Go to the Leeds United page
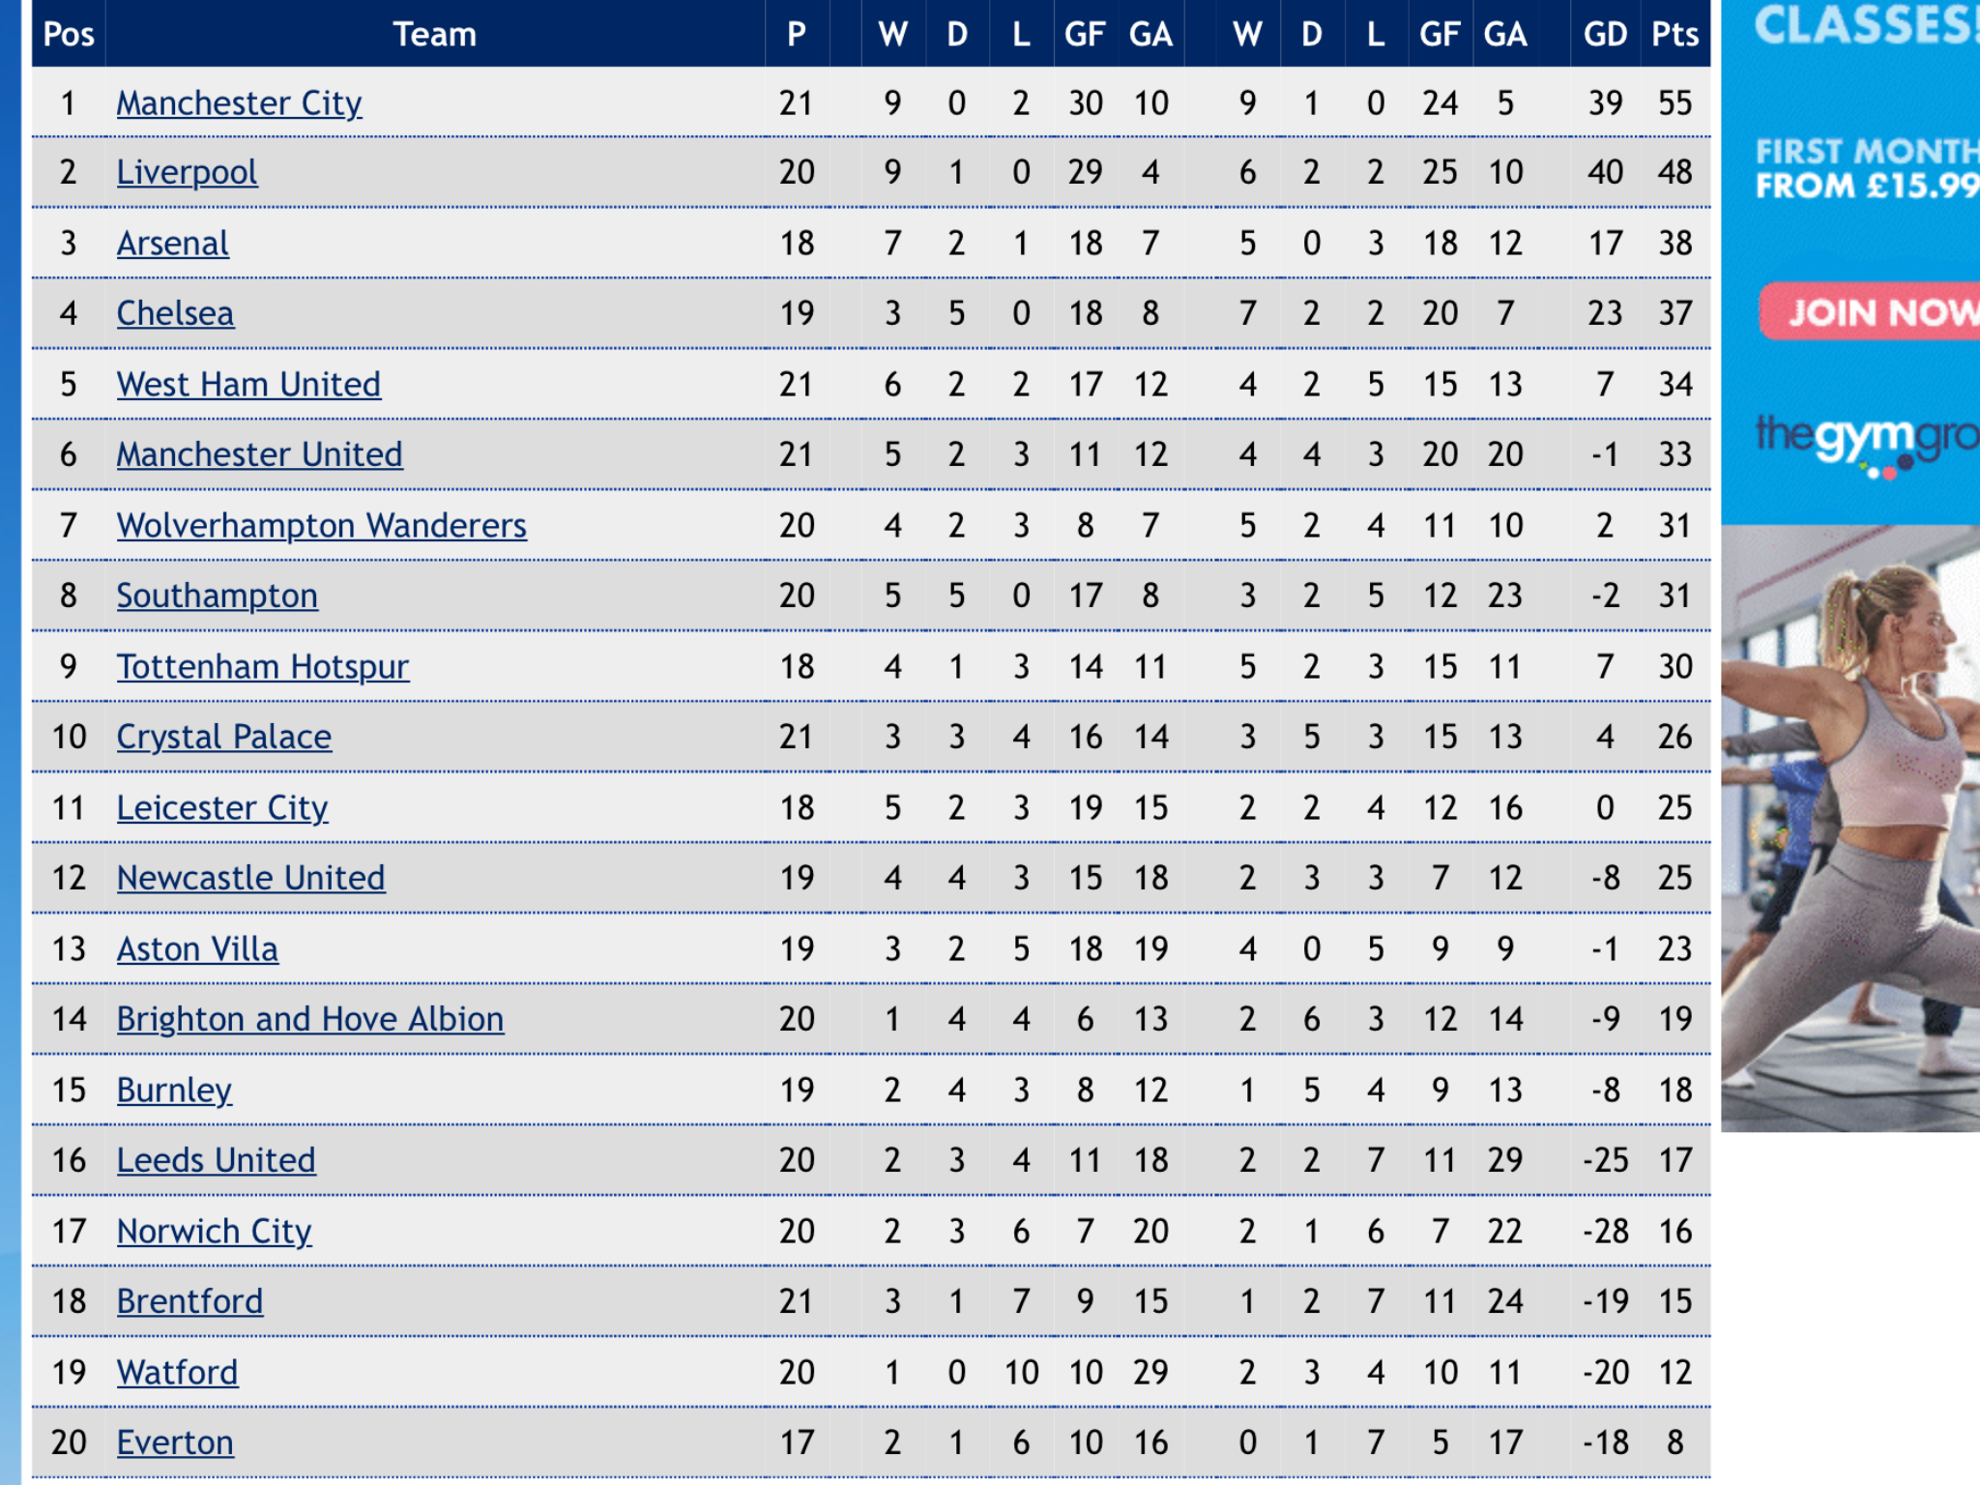 [216, 1160]
